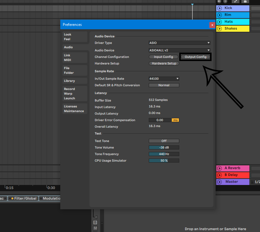Select the Audio preferences tab

click(75, 47)
